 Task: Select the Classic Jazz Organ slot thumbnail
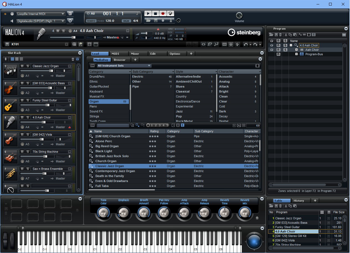pyautogui.click(x=11, y=71)
